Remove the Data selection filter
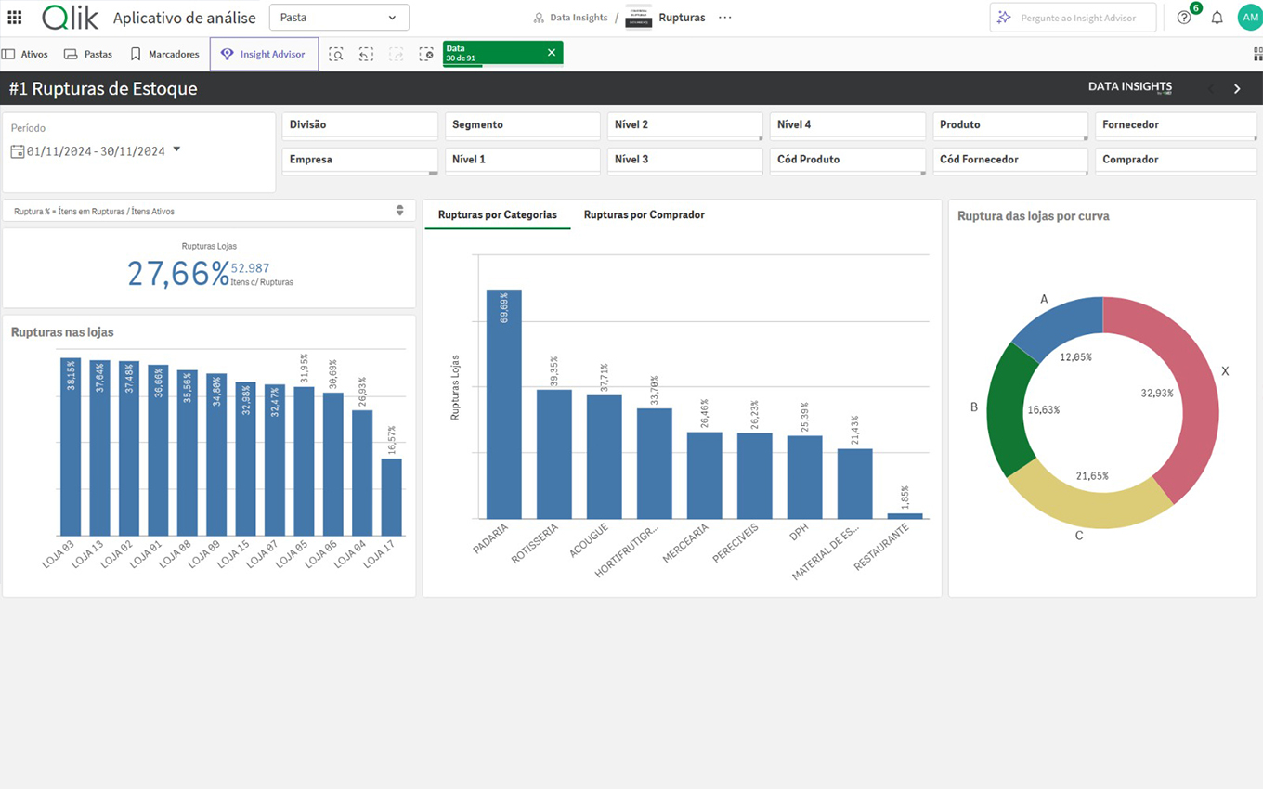 (x=552, y=53)
